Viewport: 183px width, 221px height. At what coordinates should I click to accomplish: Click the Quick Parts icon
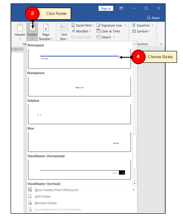(73, 25)
